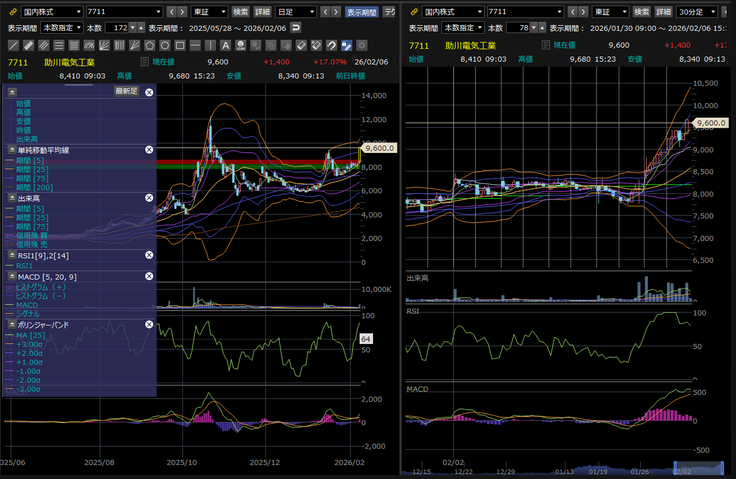Viewport: 736px width, 479px height.
Task: Open the 日足 timeframe dropdown
Action: coord(296,12)
